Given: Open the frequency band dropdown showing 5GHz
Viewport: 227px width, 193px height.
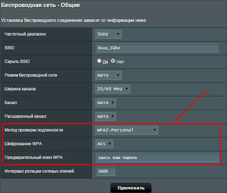Looking at the screenshot, I should 108,34.
